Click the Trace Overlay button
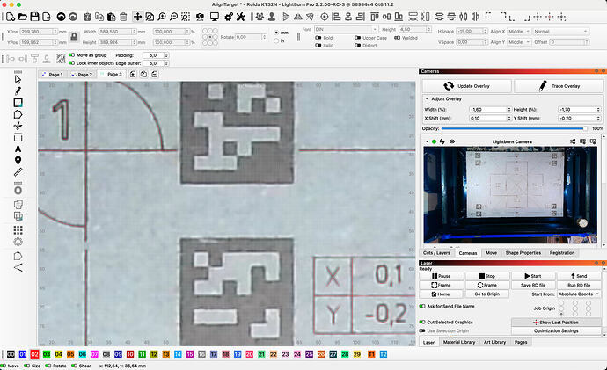The image size is (607, 370). tap(559, 86)
